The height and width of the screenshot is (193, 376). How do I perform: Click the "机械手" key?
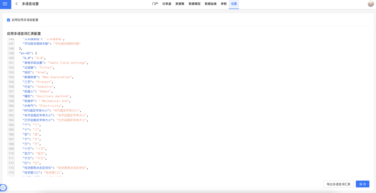coord(29,101)
